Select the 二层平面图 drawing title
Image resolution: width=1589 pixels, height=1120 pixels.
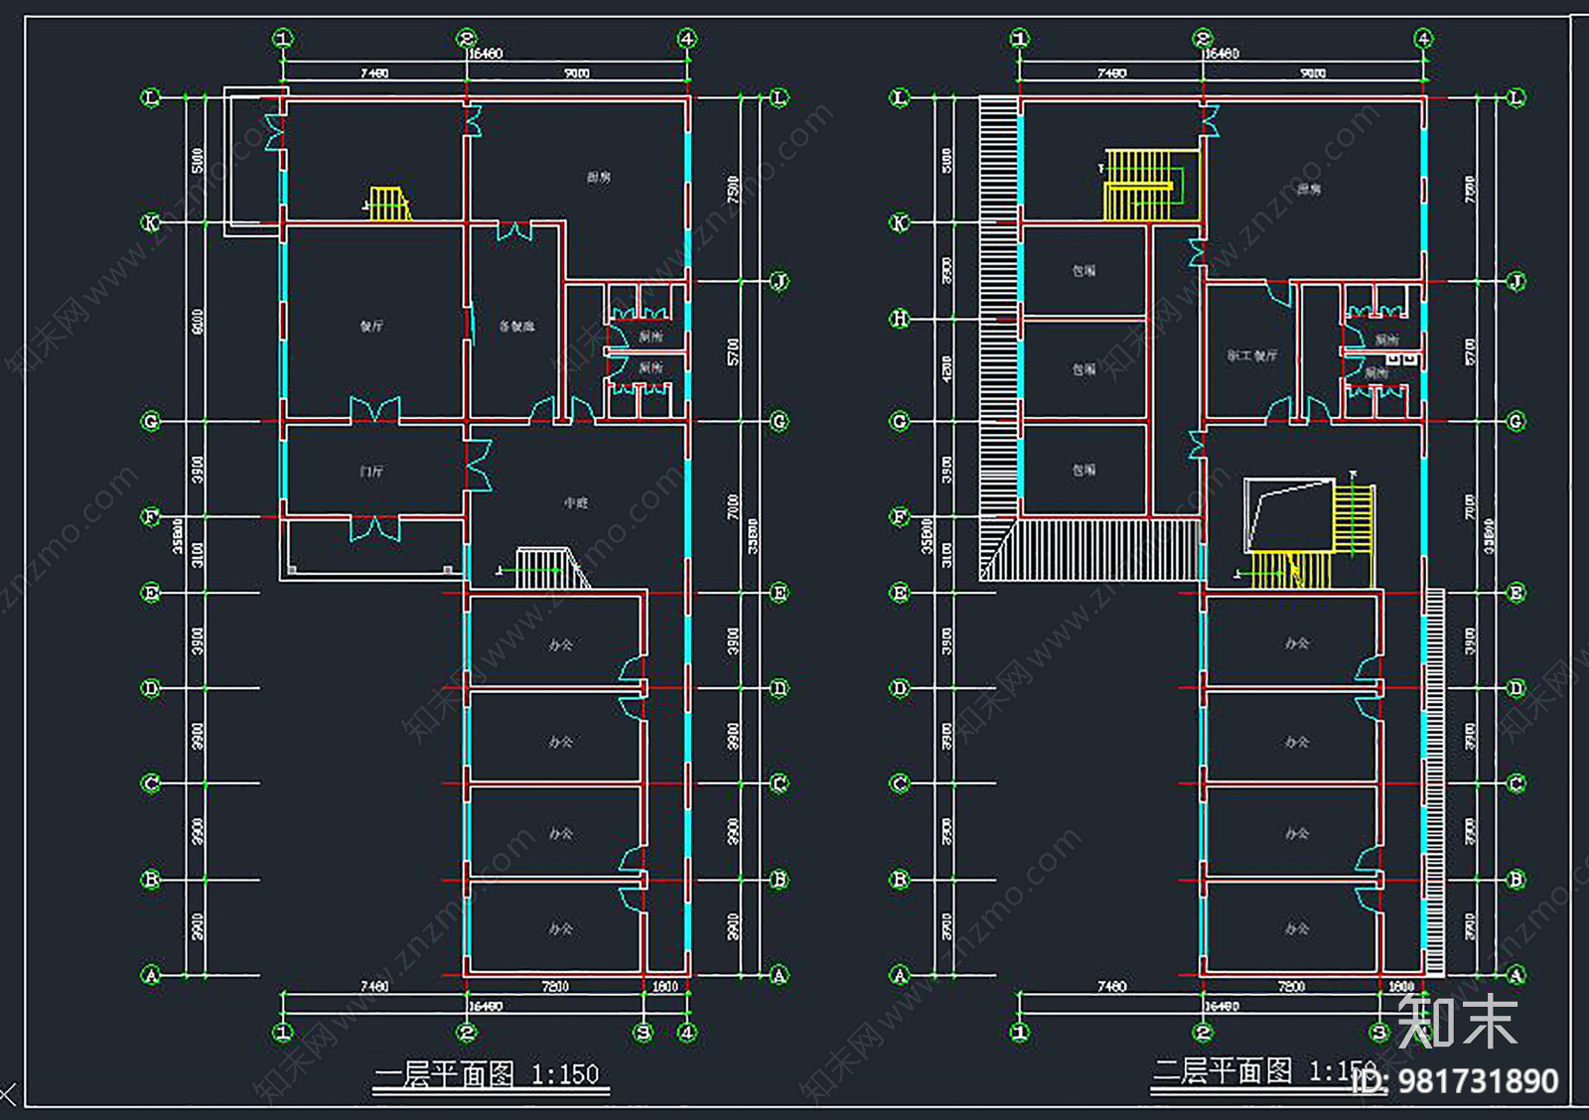point(1223,1071)
